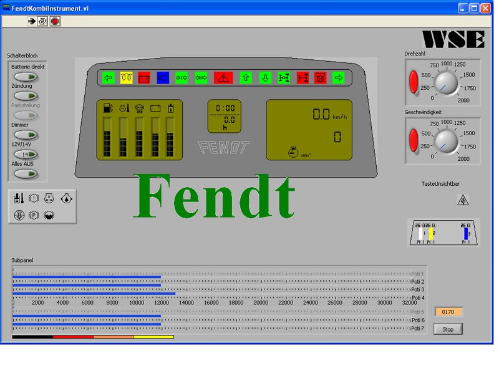Click the green four-wheel drive indicator
The image size is (499, 366).
(284, 77)
